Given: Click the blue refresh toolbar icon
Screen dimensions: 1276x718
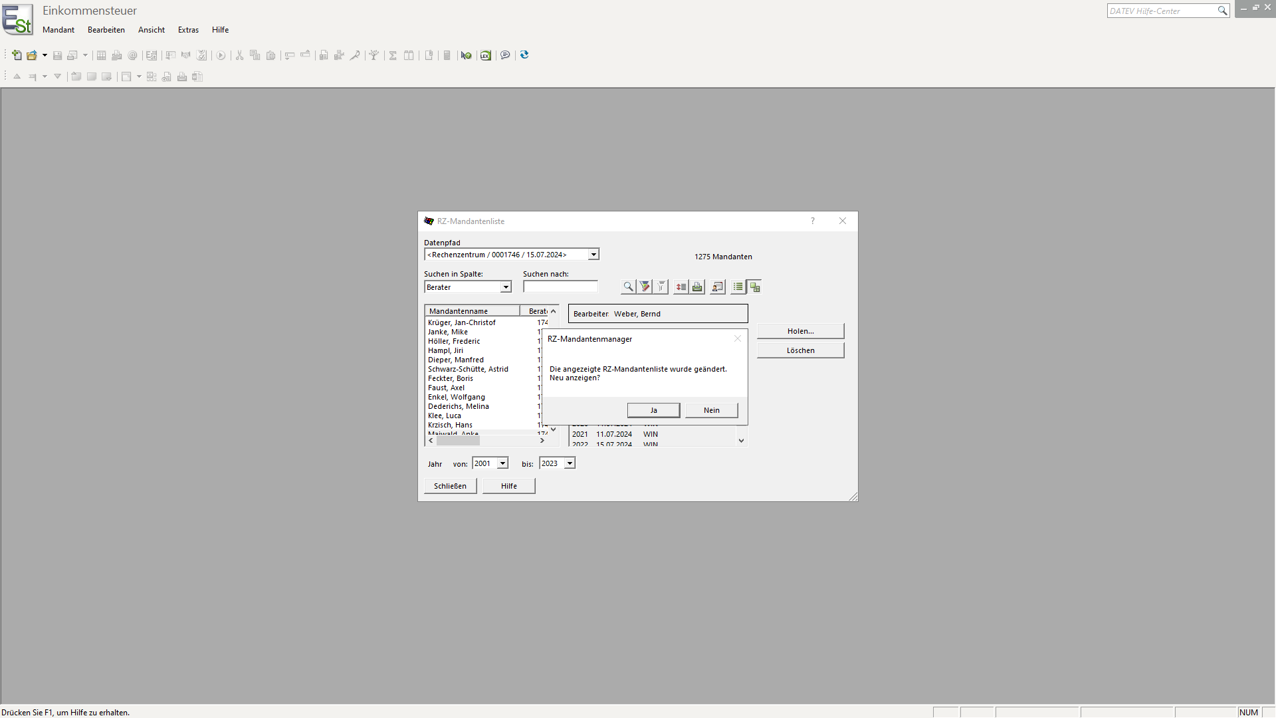Looking at the screenshot, I should 524,55.
